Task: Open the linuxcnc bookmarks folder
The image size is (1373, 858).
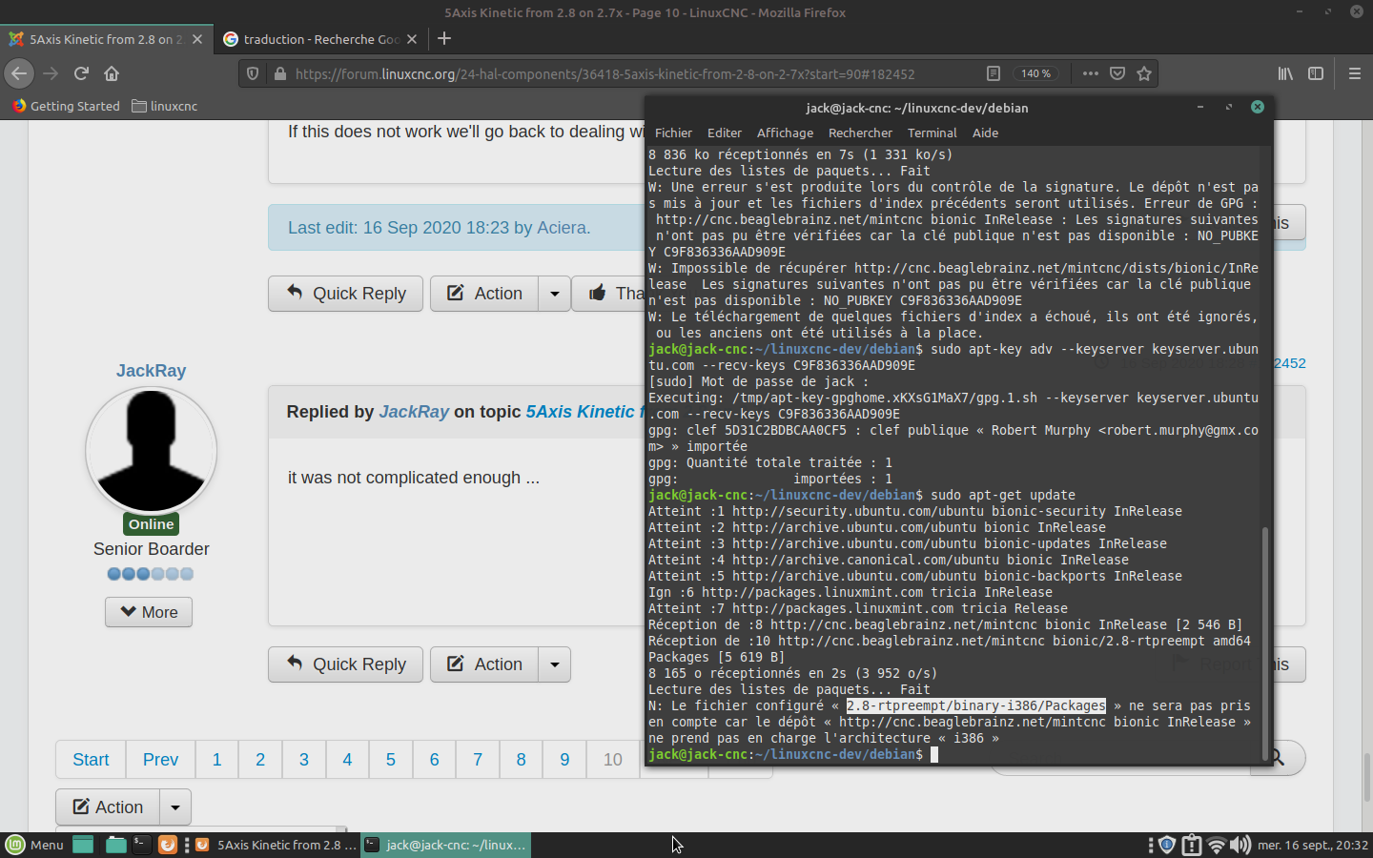Action: pyautogui.click(x=165, y=106)
